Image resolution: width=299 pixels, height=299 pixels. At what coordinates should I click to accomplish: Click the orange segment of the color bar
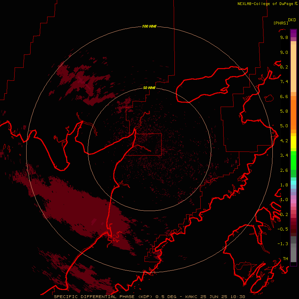tap(293, 114)
